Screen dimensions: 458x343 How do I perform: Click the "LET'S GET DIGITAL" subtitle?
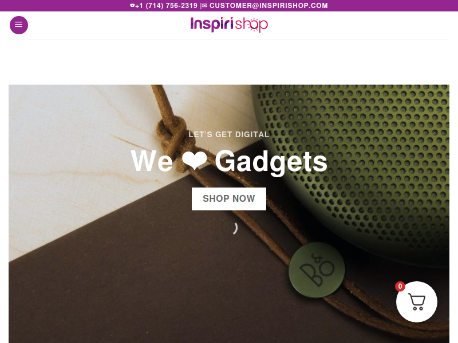(228, 134)
